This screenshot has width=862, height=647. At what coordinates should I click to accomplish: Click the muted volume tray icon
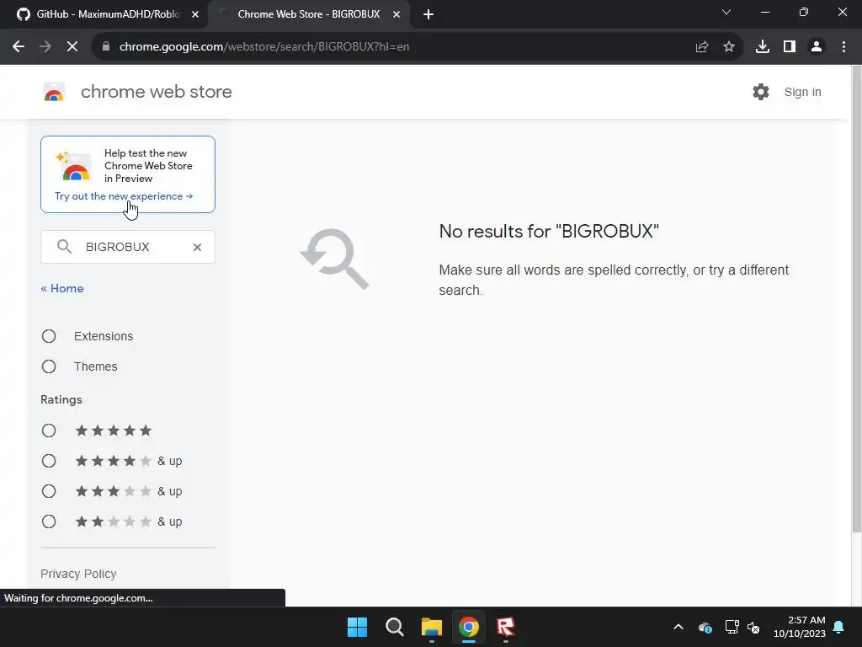click(753, 627)
